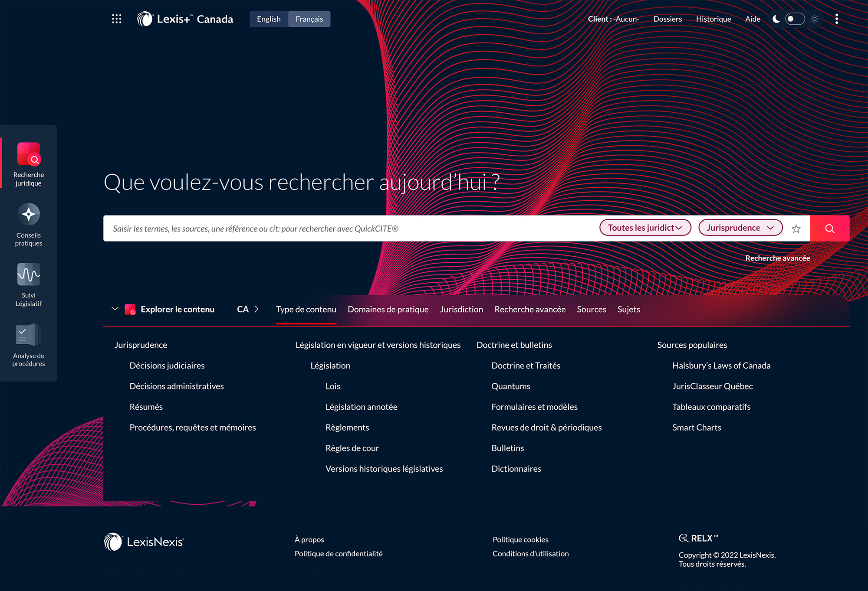
Task: Select Français language option
Action: 309,19
